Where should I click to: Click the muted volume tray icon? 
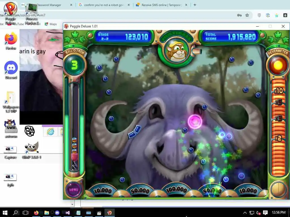click(258, 213)
